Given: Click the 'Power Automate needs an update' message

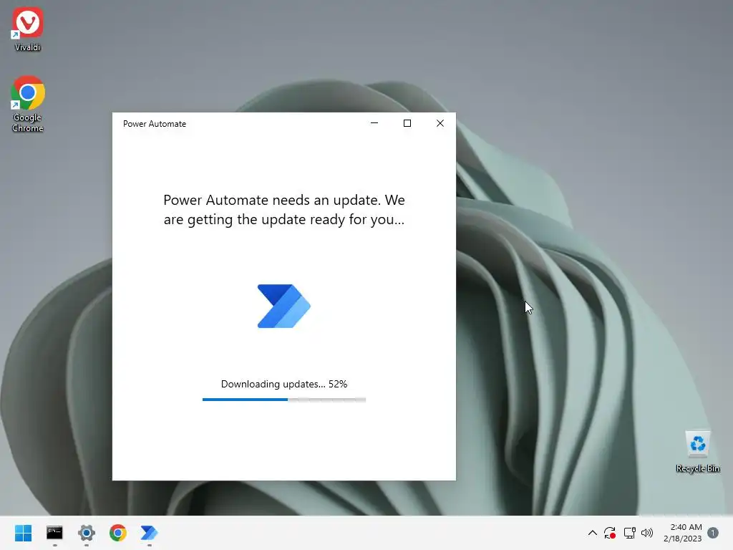Looking at the screenshot, I should point(283,210).
